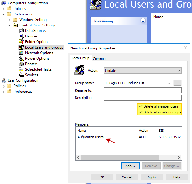The image size is (192, 184).
Task: Click the Data Sources icon in tree
Action: 21,31
